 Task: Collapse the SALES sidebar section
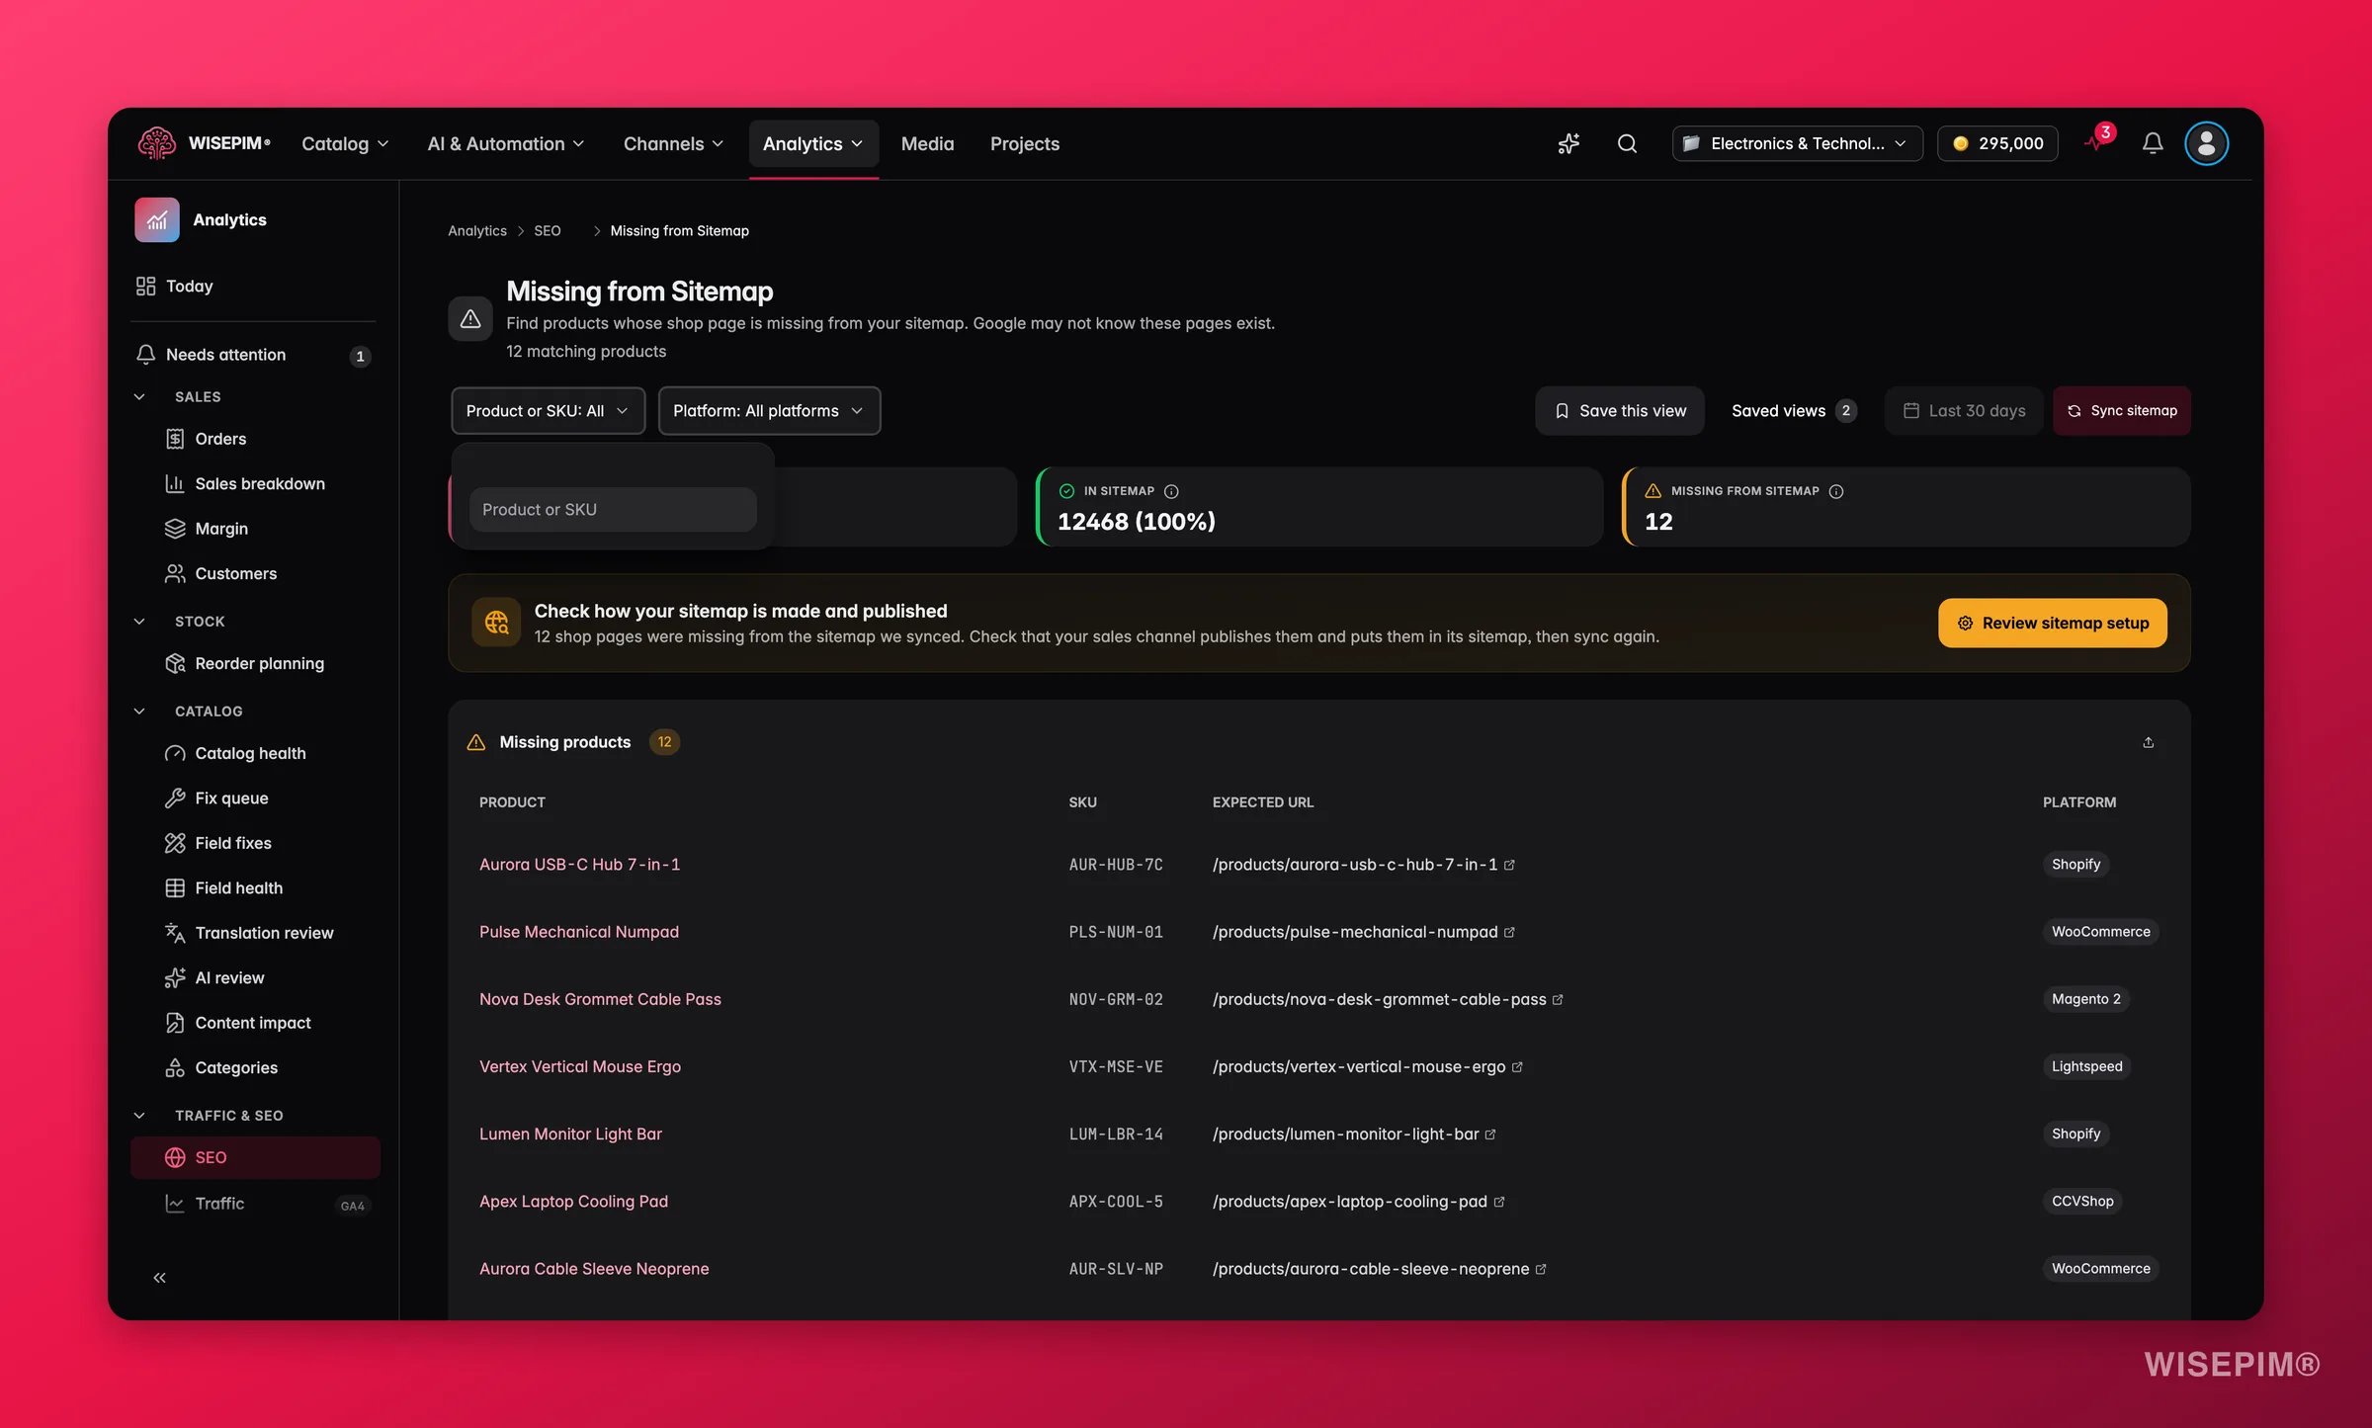(139, 396)
